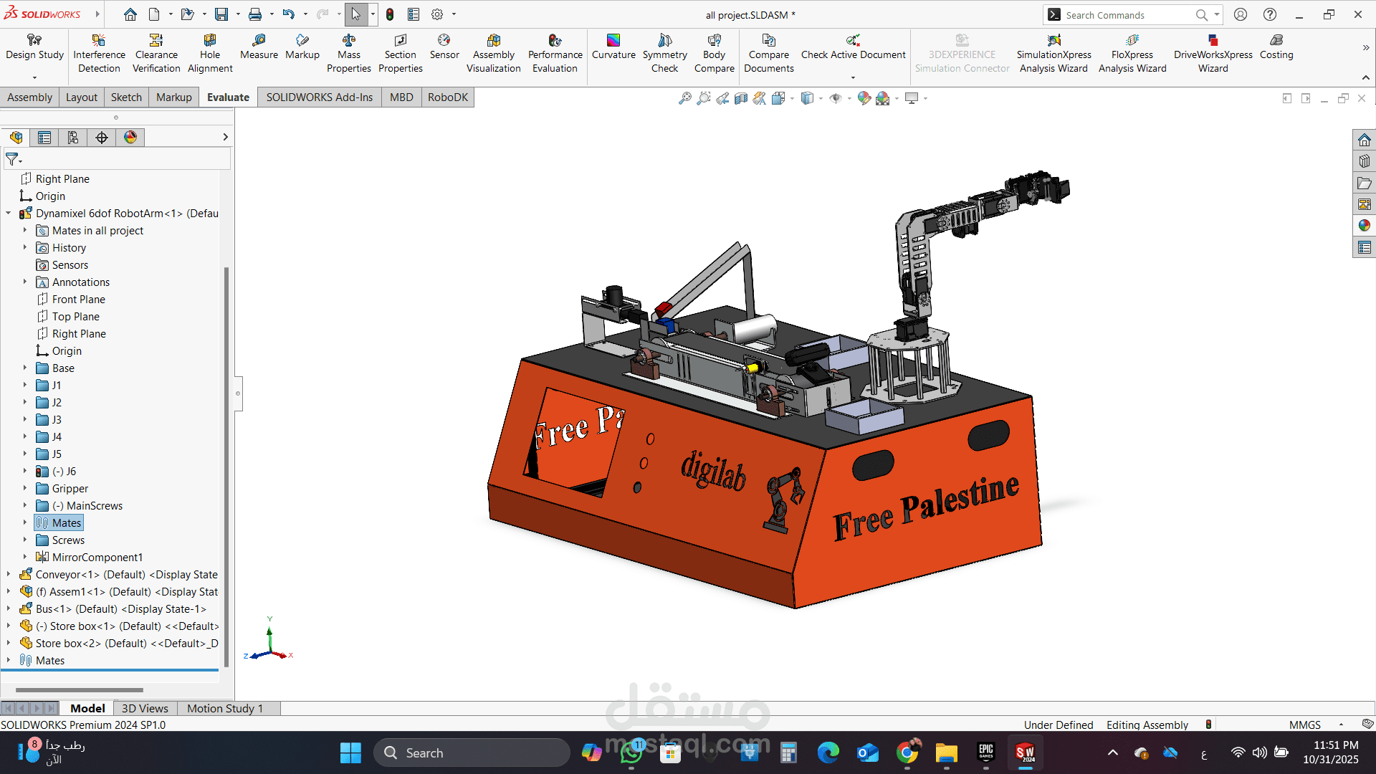Switch to the Layout tab
The height and width of the screenshot is (774, 1376).
pos(82,97)
